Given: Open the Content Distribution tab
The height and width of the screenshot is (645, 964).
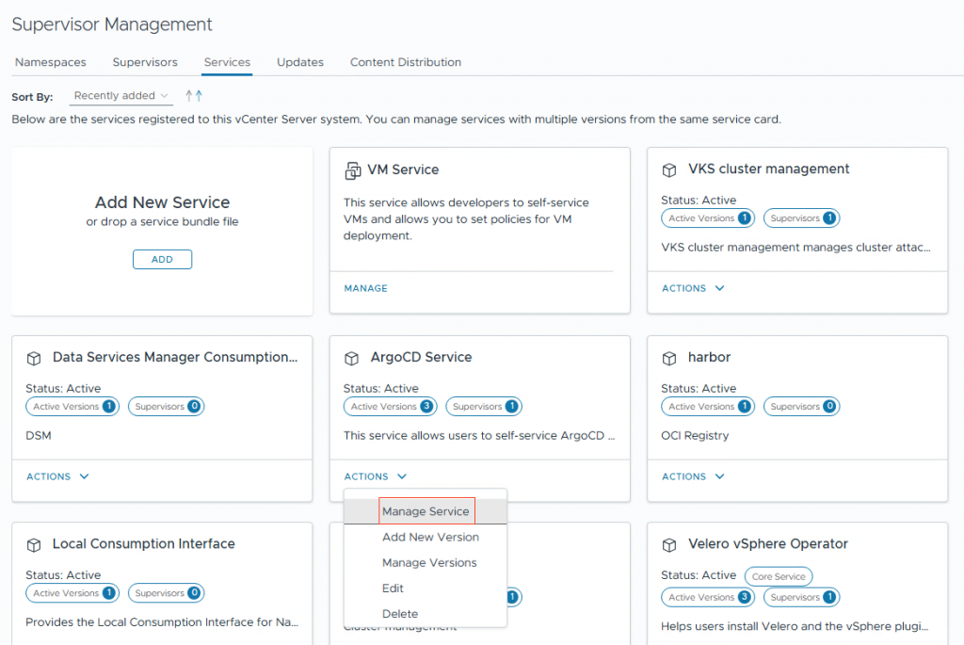Looking at the screenshot, I should coord(406,62).
